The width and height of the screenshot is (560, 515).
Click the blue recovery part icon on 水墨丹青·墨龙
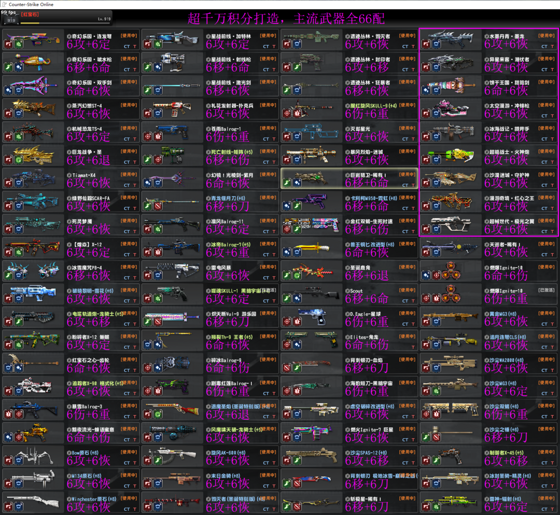pyautogui.click(x=437, y=44)
